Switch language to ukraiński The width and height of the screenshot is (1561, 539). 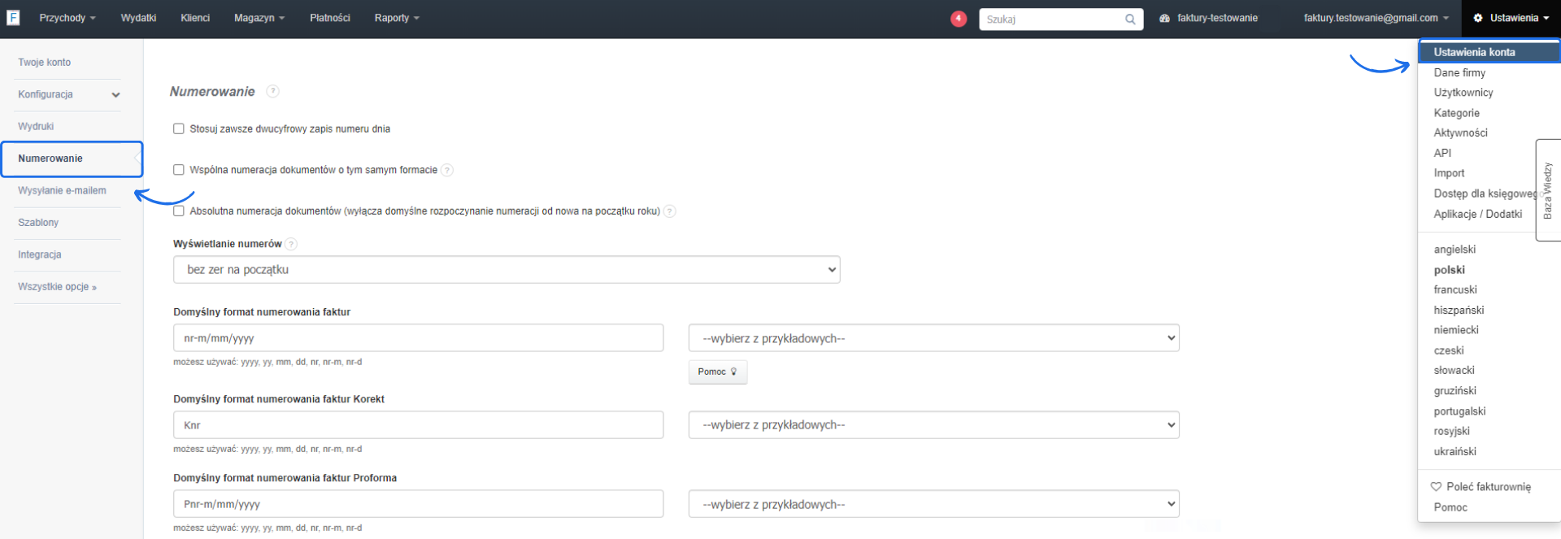[x=1454, y=451]
